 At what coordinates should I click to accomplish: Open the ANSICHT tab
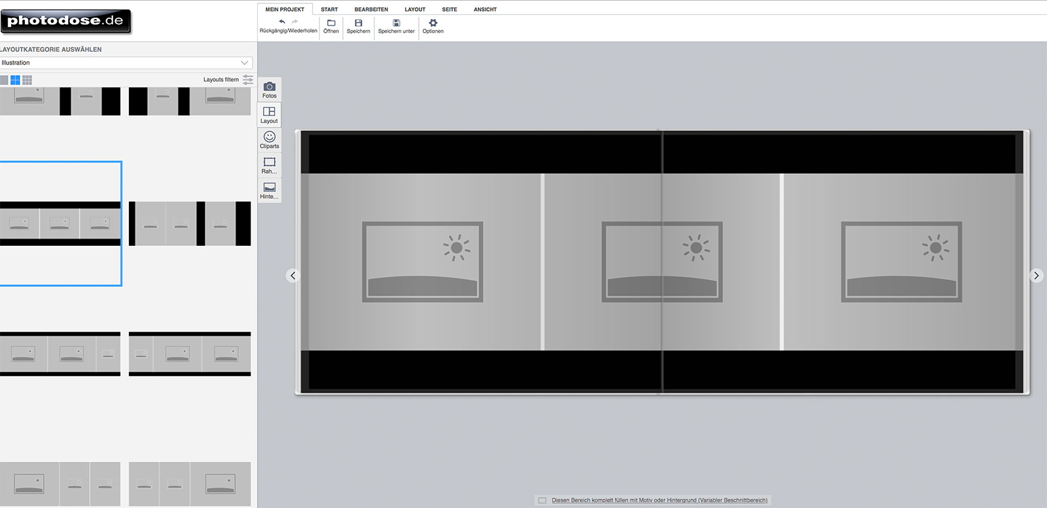click(x=485, y=9)
